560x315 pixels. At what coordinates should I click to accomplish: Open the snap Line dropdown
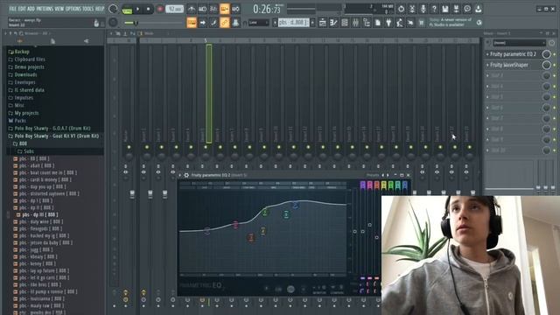click(259, 23)
